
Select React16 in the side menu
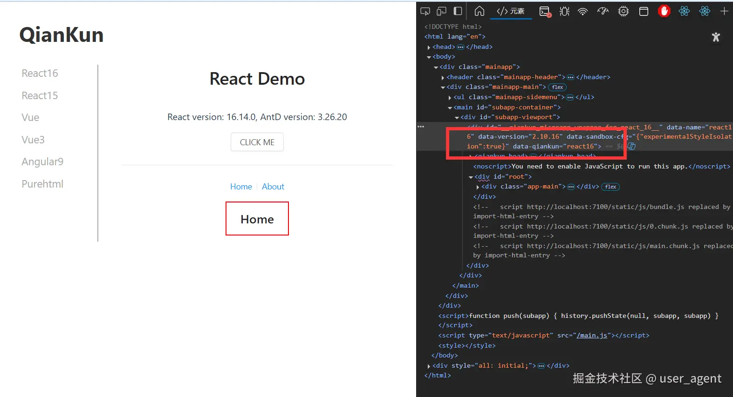point(40,73)
